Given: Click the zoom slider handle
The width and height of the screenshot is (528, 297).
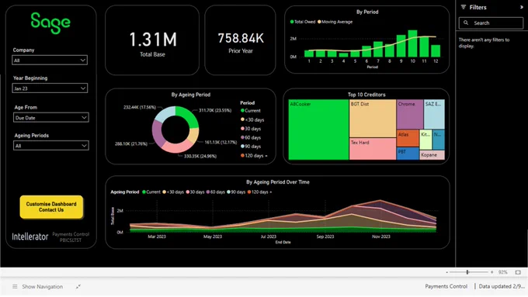Looking at the screenshot, I should pos(467,272).
